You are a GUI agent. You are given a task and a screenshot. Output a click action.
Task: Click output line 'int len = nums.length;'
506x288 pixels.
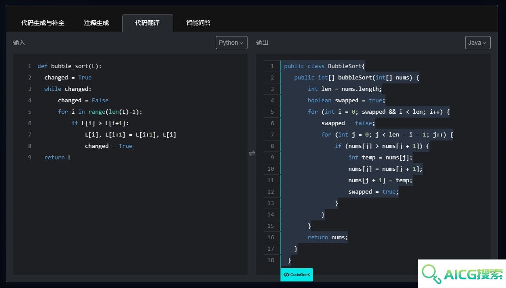click(x=345, y=89)
